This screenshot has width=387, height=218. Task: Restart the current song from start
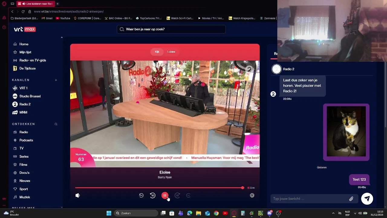(141, 196)
